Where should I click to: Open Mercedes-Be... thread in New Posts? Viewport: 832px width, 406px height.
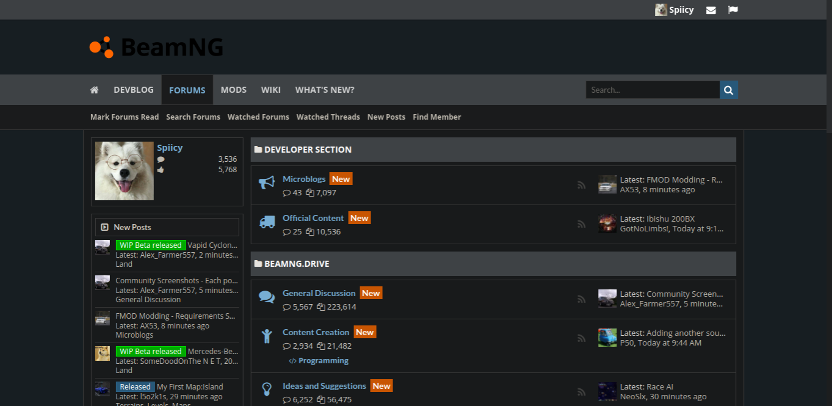coord(213,352)
